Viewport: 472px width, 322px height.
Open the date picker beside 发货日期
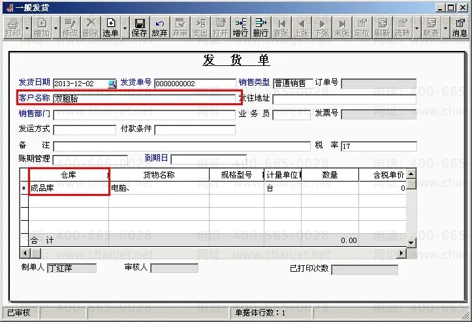pos(112,84)
